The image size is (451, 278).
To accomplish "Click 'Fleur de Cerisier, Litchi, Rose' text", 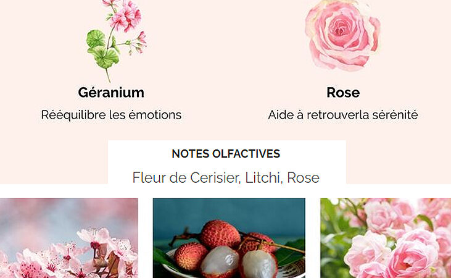I will coord(226,177).
